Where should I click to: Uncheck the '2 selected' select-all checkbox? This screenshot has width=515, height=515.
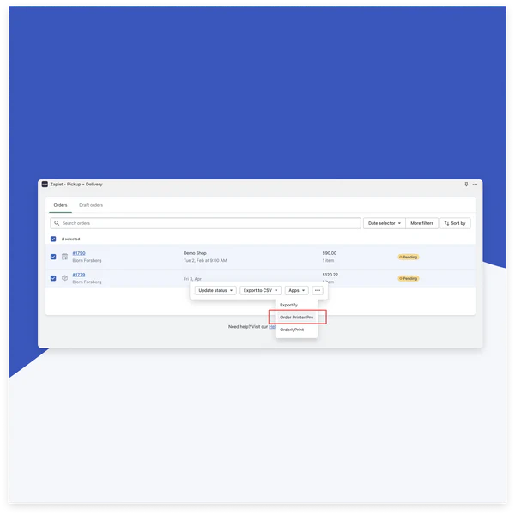53,239
